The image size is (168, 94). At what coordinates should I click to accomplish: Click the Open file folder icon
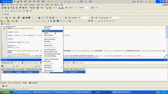pos(14,18)
